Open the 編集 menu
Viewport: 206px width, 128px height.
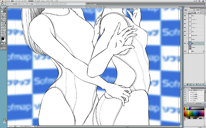click(12, 1)
